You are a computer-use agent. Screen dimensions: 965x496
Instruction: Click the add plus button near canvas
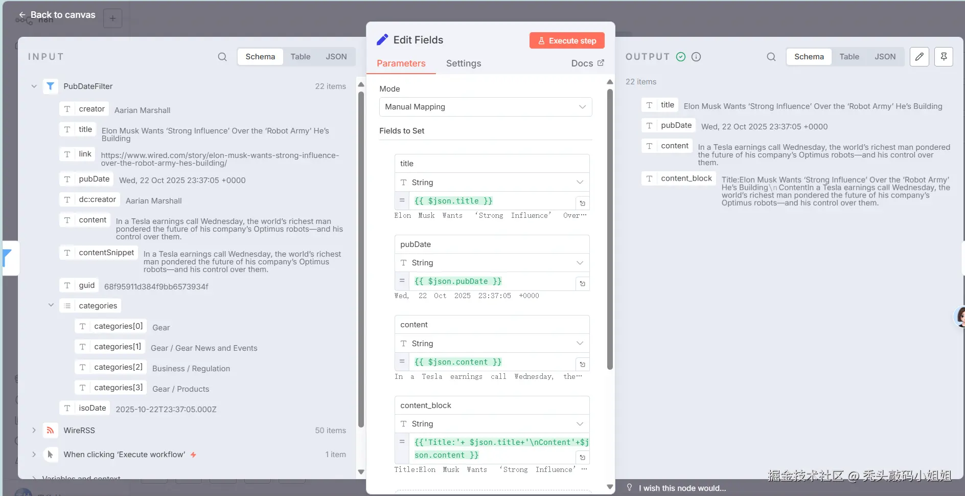coord(112,18)
